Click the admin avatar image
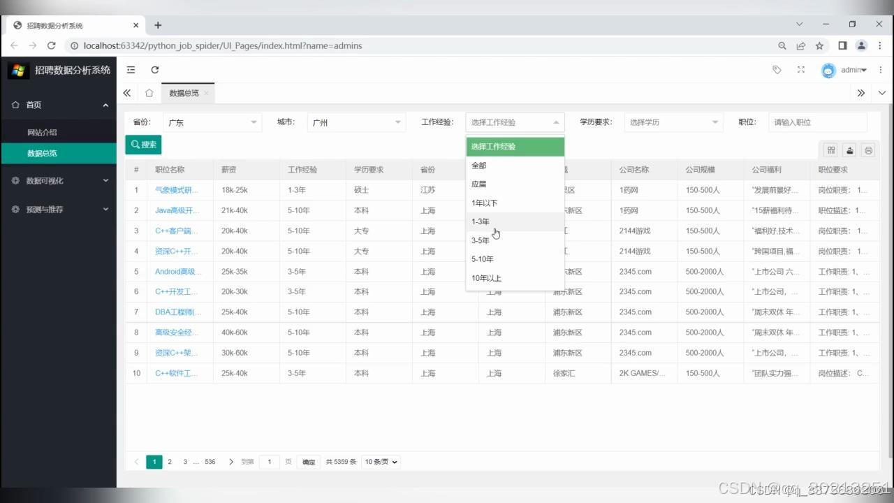The height and width of the screenshot is (503, 894). pos(828,70)
